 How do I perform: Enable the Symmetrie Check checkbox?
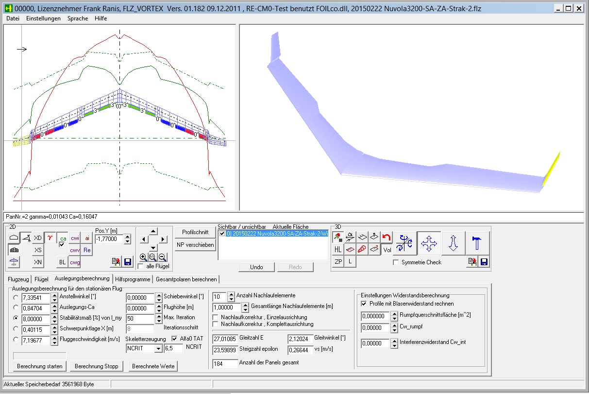(x=396, y=262)
